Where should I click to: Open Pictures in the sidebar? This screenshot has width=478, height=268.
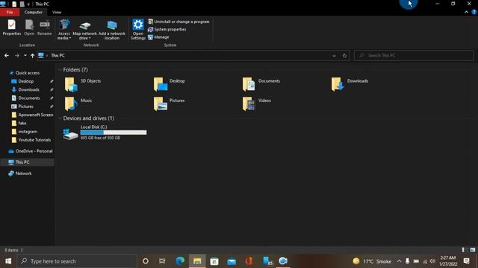pyautogui.click(x=25, y=106)
